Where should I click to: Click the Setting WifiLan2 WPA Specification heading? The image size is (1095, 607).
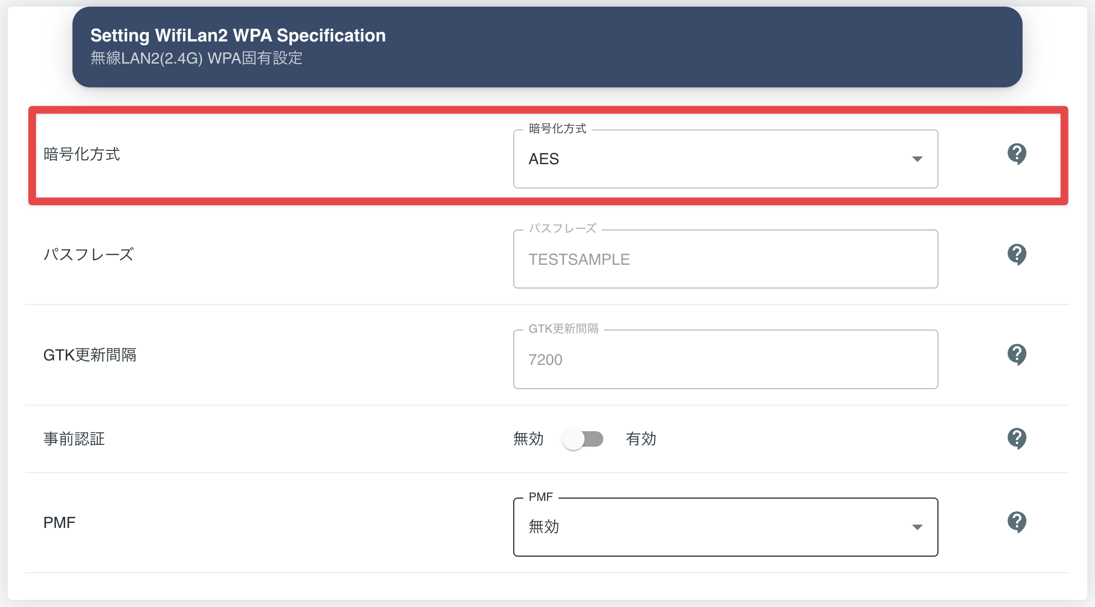(x=238, y=35)
